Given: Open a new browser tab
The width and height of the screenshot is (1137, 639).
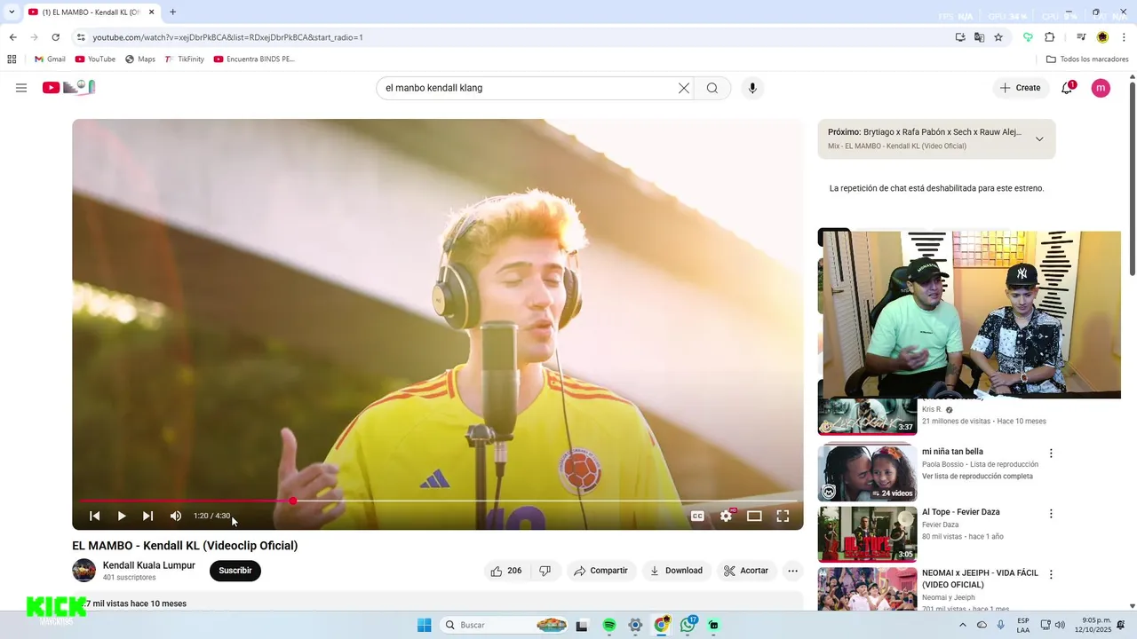Looking at the screenshot, I should [172, 12].
